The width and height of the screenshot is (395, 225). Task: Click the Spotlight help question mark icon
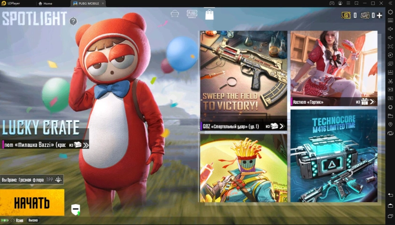[73, 21]
